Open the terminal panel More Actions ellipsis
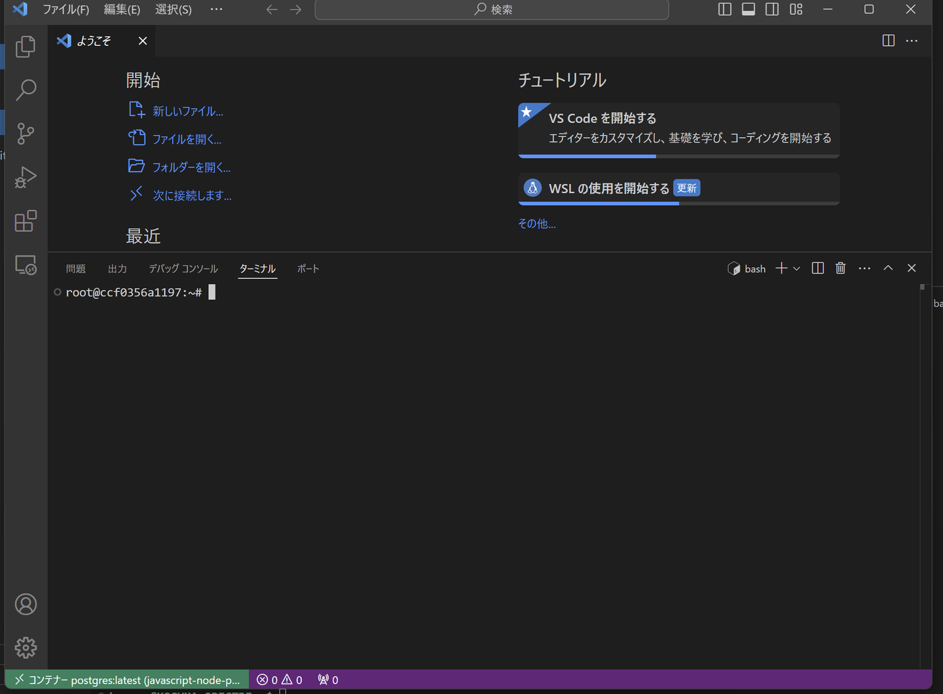Screen dimensions: 943x694 864,268
